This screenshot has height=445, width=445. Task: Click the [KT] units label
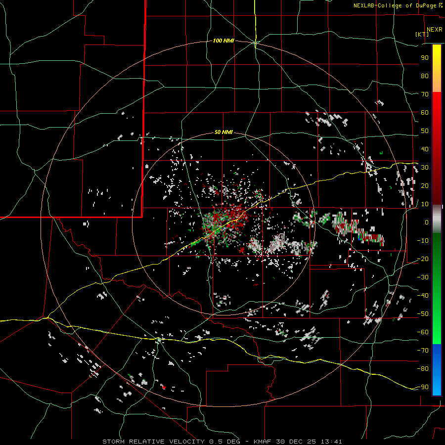[x=422, y=34]
